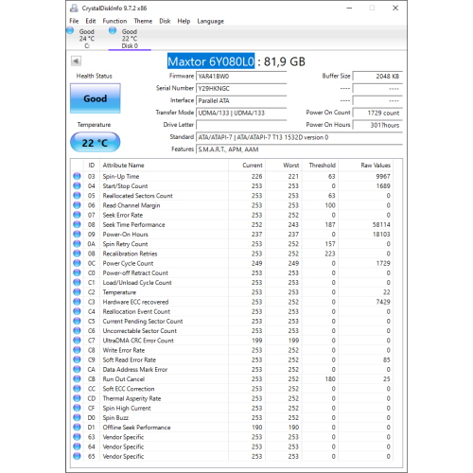Click status orb for Current Pending Sector Count
Viewport: 473px width, 473px height.
coord(77,321)
